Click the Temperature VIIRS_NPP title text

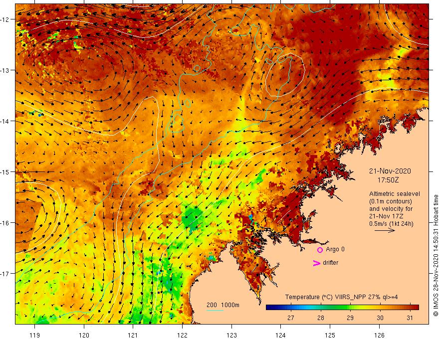[341, 297]
